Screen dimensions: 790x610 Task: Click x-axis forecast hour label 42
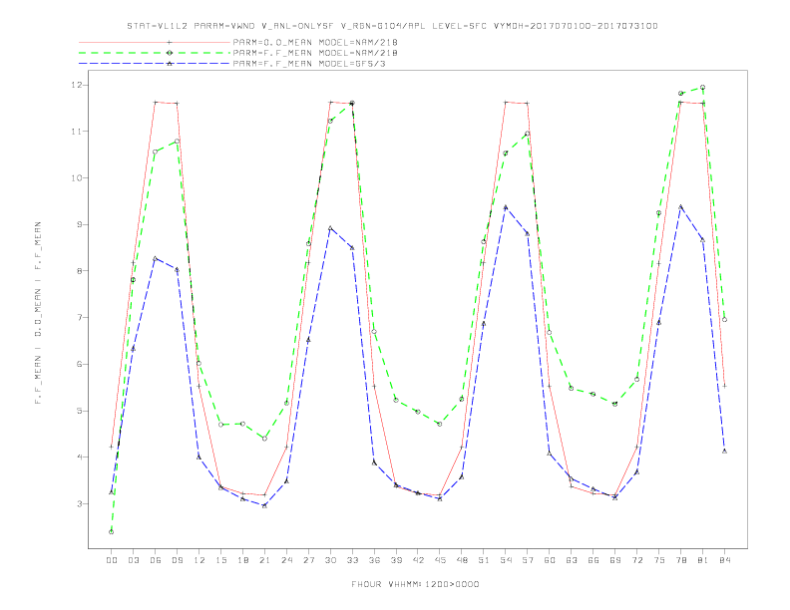point(418,560)
